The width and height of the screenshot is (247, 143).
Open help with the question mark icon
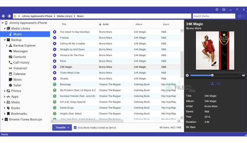[x=224, y=10]
